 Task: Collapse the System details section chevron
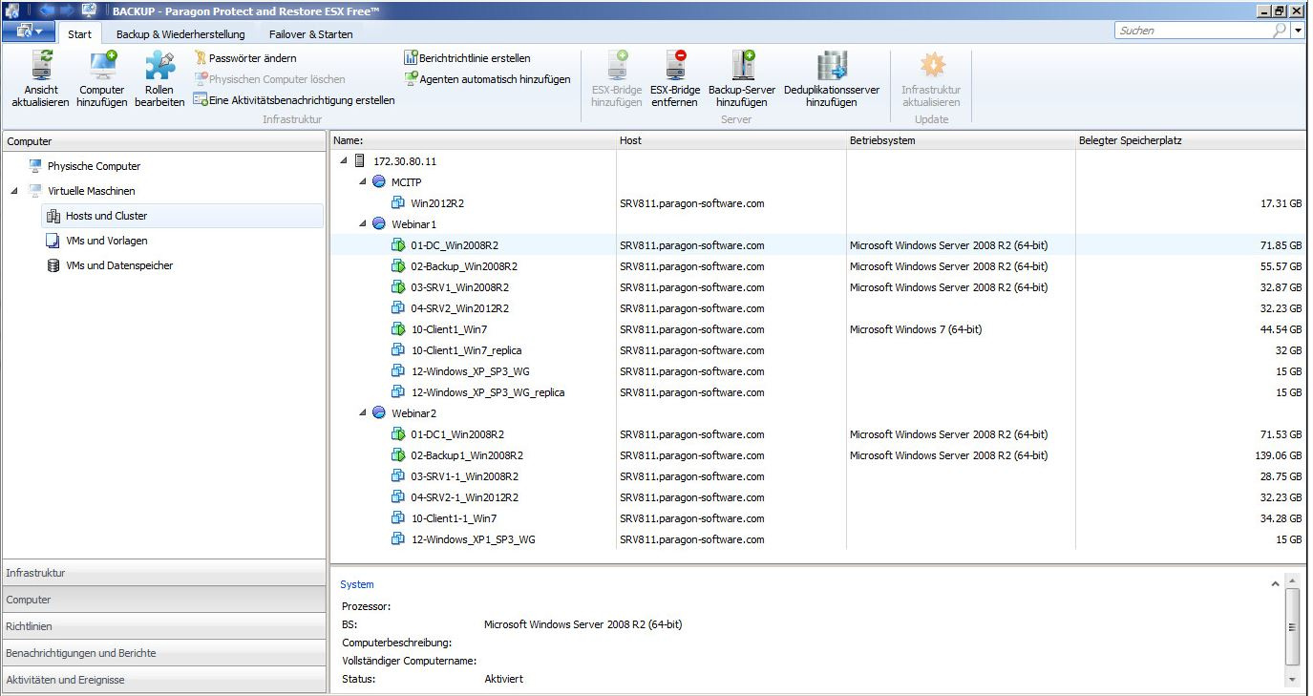1275,583
